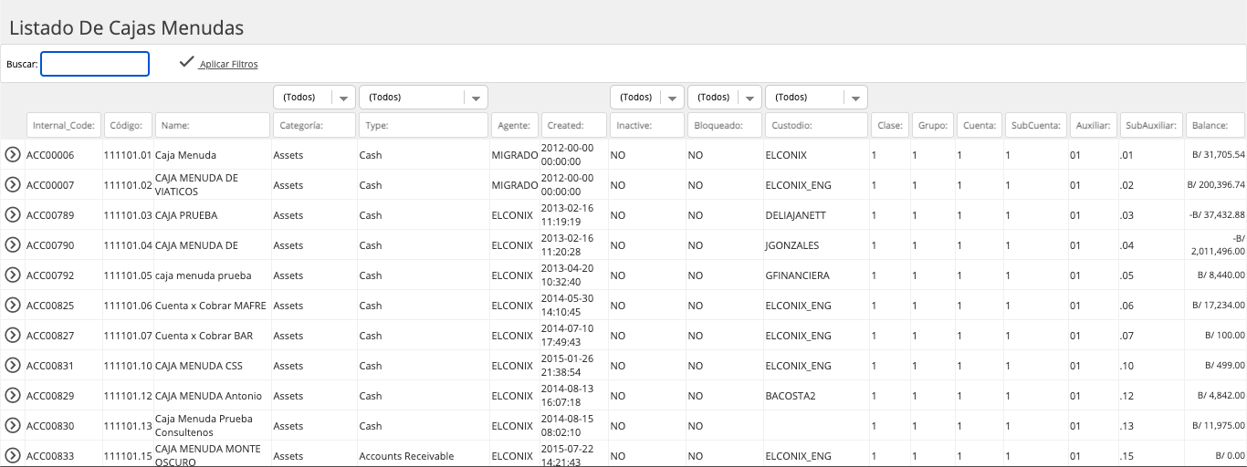The height and width of the screenshot is (467, 1247).
Task: Open the Custodio (Todos) dropdown
Action: 816,97
